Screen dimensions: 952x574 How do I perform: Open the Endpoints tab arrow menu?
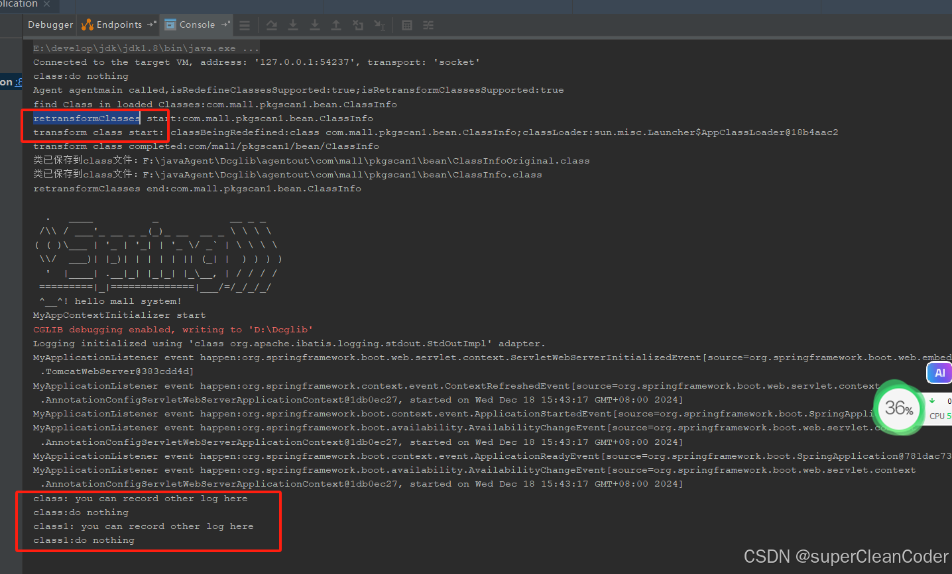tap(149, 23)
